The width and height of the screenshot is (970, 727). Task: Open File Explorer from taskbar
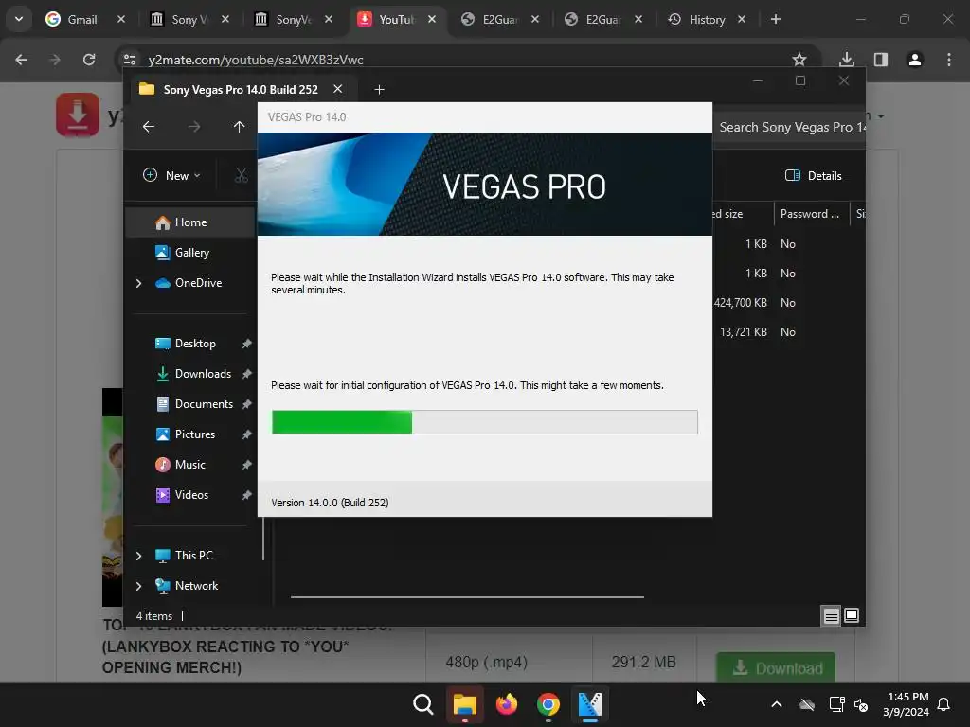464,704
